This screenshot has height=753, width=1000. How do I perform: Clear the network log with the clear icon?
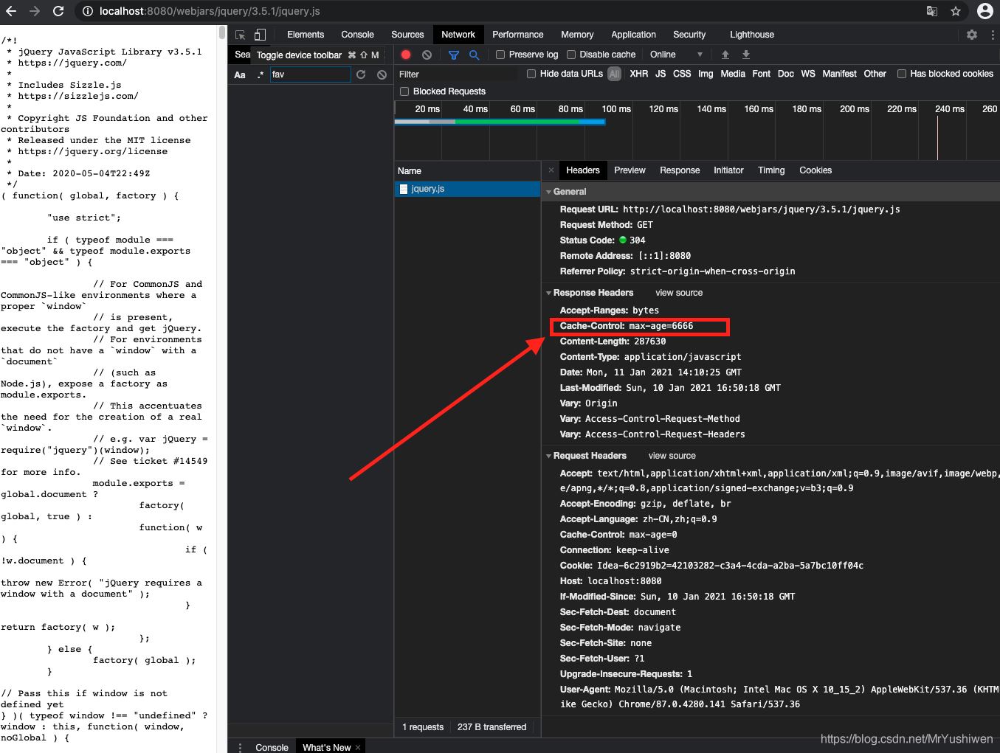coord(427,55)
